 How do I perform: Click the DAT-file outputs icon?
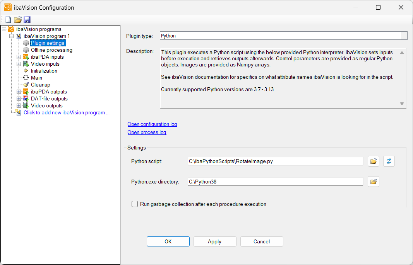pos(26,99)
